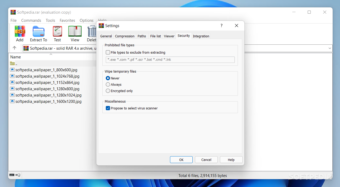Click the Delete trash can toolbar icon
Viewport: 340px width, 187px height.
pos(92,32)
